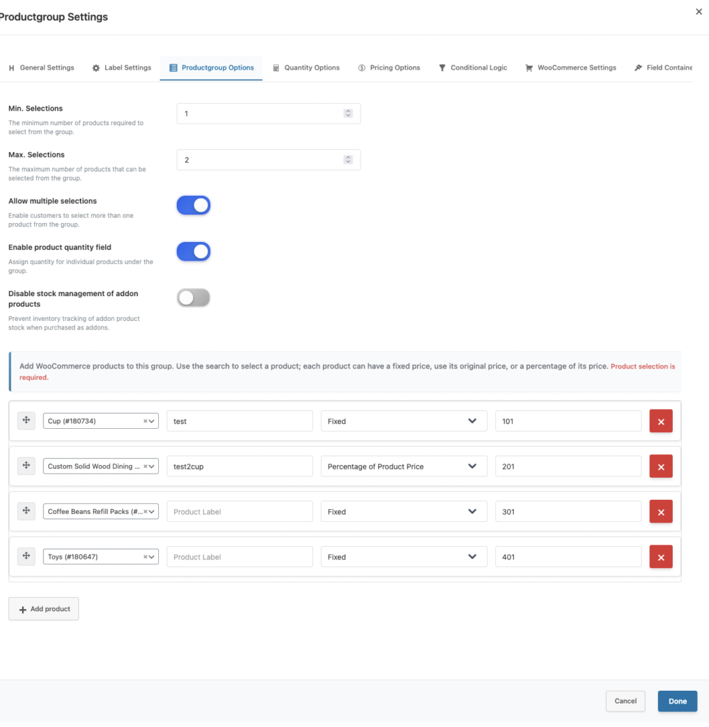The width and height of the screenshot is (709, 727).
Task: Open the Percentage of Product Price dropdown
Action: [x=403, y=466]
